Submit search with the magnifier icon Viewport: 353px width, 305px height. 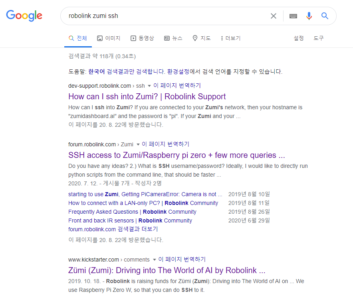(x=325, y=16)
